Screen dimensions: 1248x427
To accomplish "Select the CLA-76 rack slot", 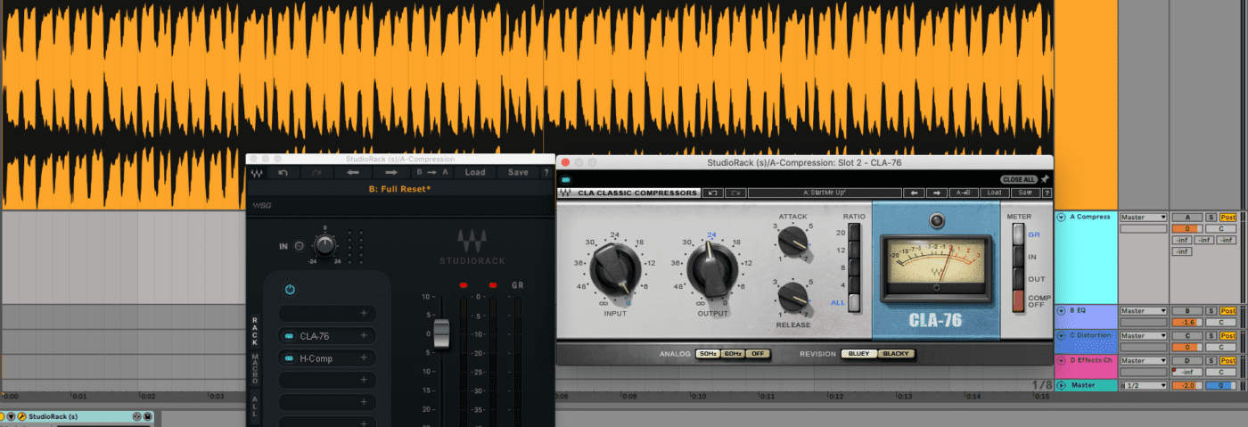I will click(x=327, y=336).
